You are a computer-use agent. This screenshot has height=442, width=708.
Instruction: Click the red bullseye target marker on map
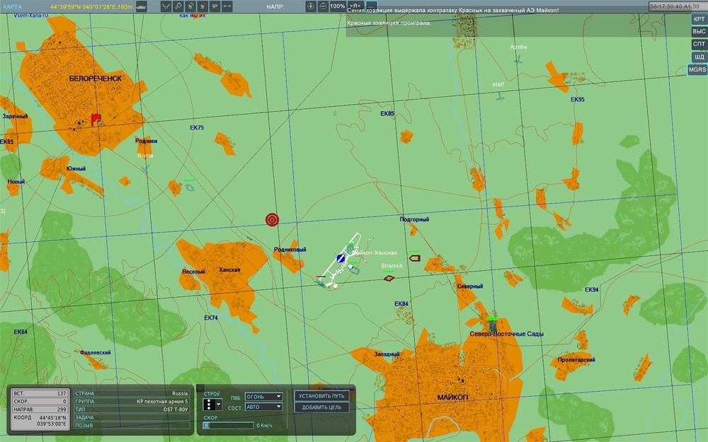pos(272,220)
